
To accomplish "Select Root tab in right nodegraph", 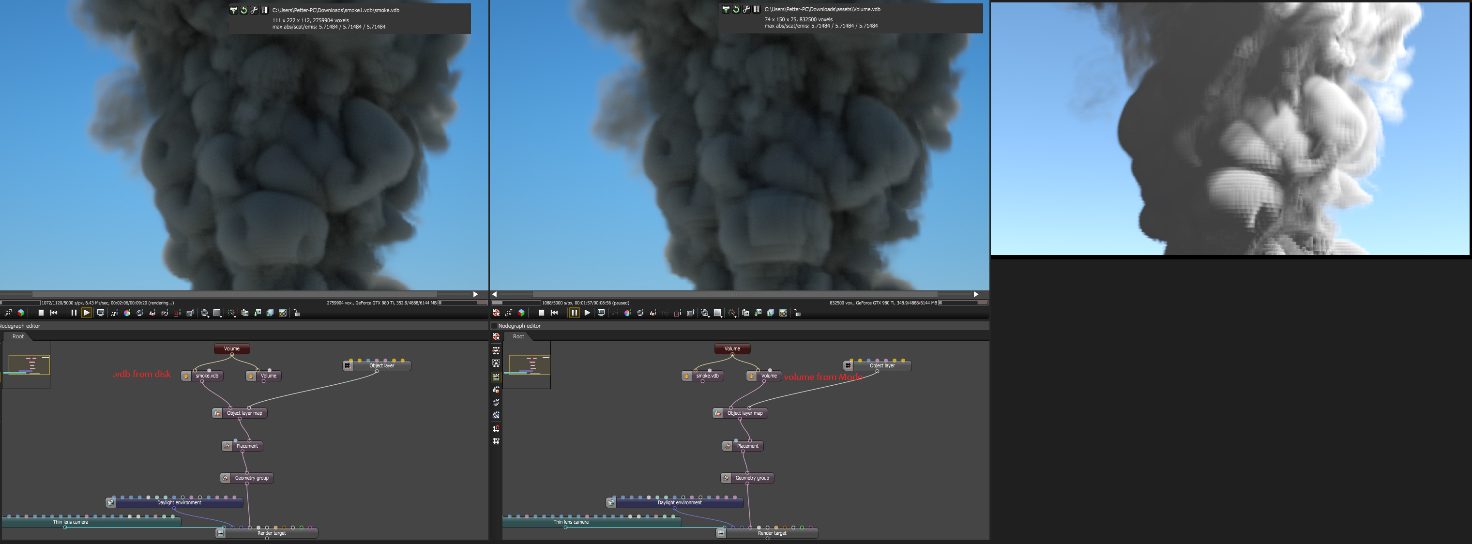I will click(x=518, y=336).
